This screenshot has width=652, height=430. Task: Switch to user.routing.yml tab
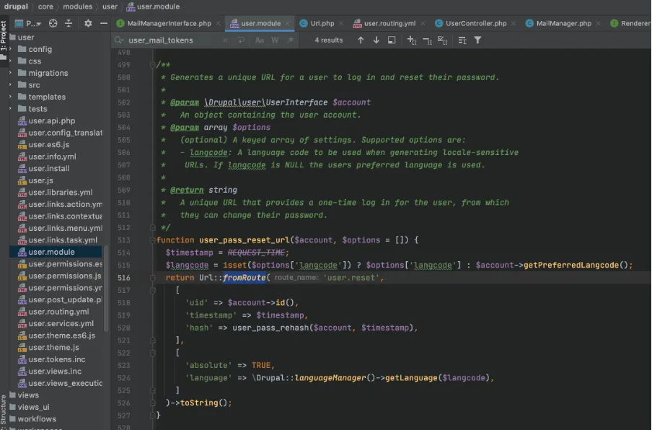tap(389, 24)
